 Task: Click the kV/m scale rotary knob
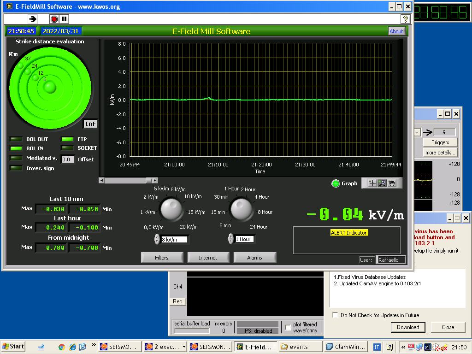coord(171,209)
